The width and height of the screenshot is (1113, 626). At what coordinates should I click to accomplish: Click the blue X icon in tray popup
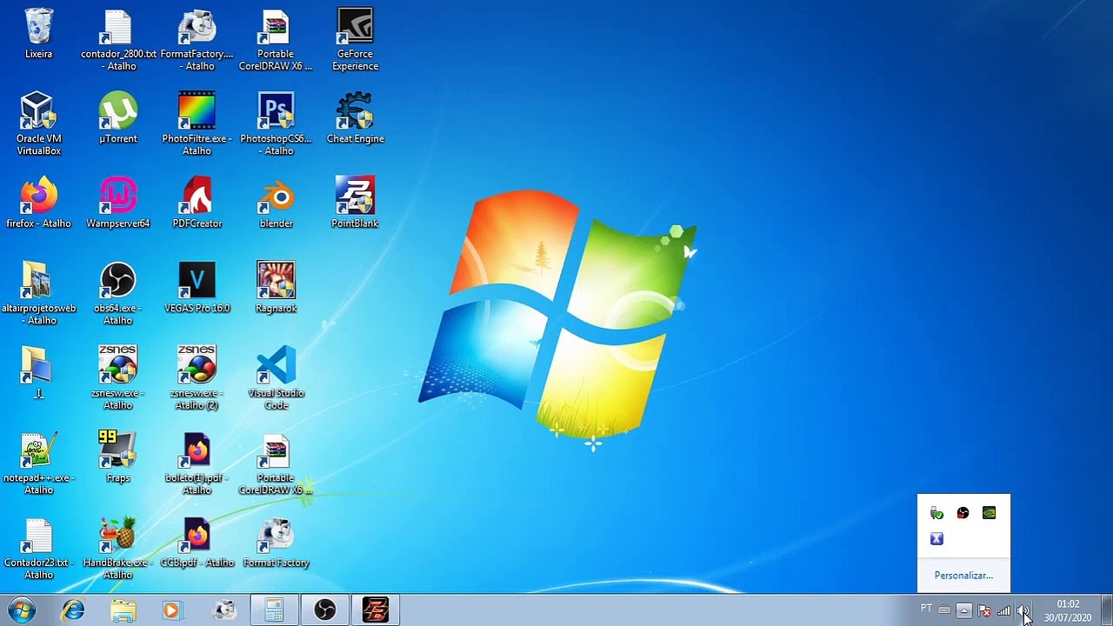(936, 539)
